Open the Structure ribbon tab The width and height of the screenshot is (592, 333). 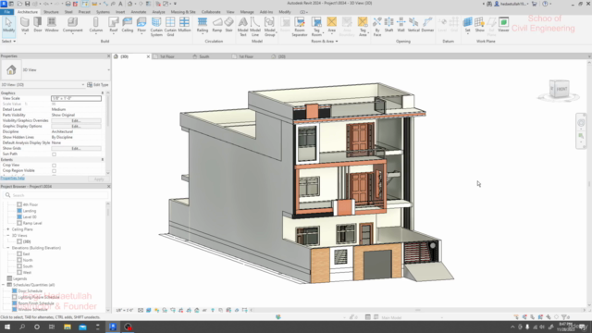tap(51, 12)
